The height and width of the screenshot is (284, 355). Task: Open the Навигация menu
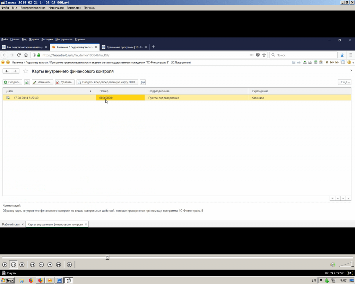[x=56, y=8]
